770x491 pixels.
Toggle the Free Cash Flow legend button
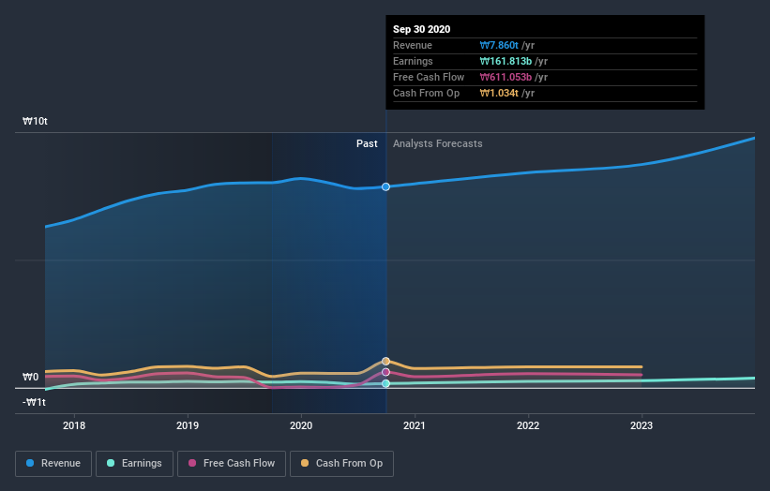pos(232,464)
